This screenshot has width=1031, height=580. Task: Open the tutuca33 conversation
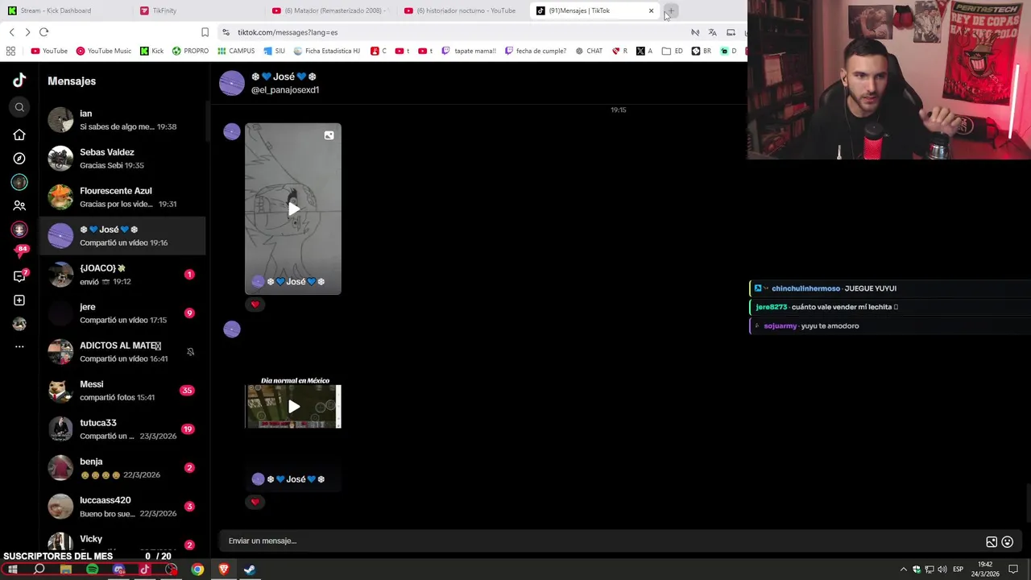(122, 429)
